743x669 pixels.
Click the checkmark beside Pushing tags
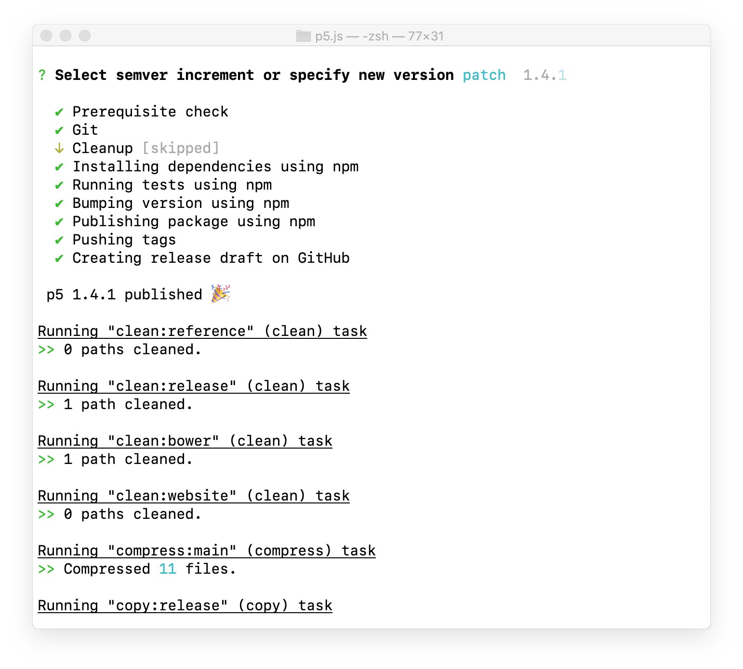[59, 240]
